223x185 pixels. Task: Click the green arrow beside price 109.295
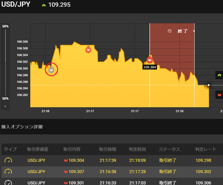(x=44, y=5)
